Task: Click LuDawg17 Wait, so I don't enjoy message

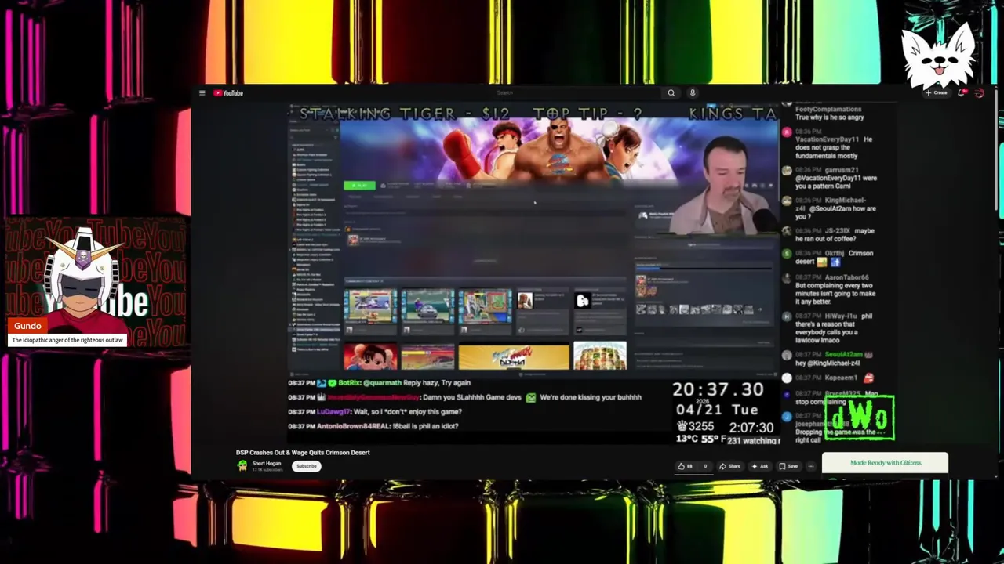Action: pos(375,412)
